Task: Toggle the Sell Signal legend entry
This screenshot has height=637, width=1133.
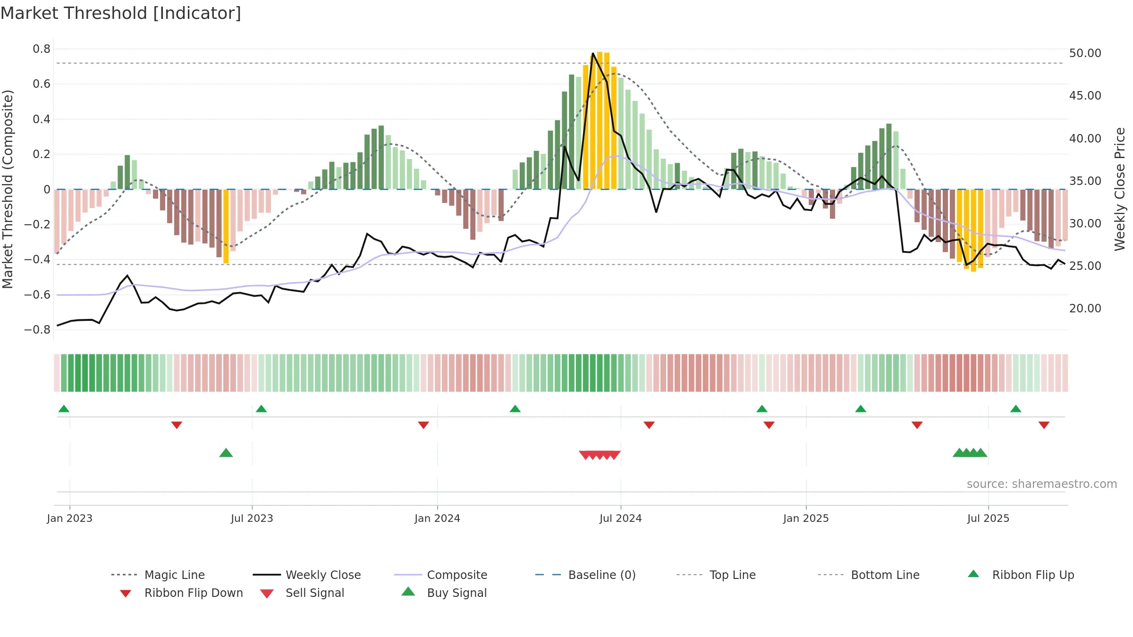Action: [x=302, y=593]
